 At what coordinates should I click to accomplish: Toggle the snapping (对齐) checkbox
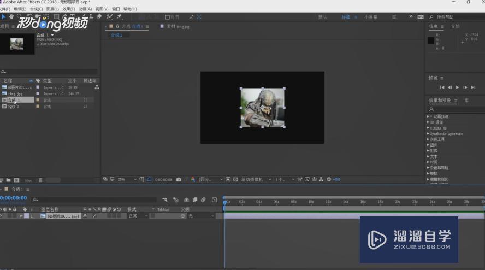point(168,17)
